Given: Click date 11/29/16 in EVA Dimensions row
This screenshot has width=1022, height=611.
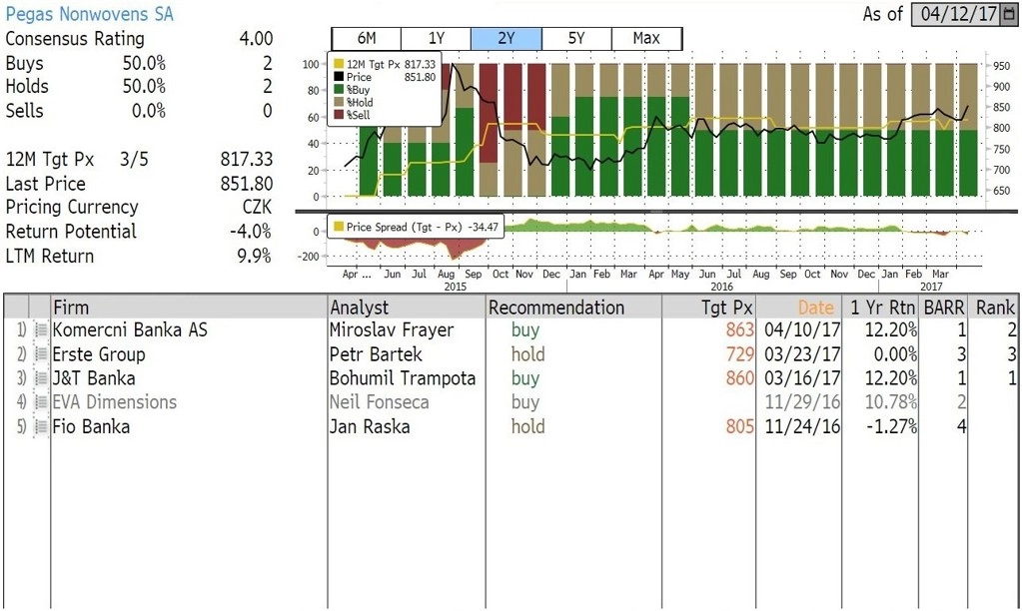Looking at the screenshot, I should click(x=802, y=402).
